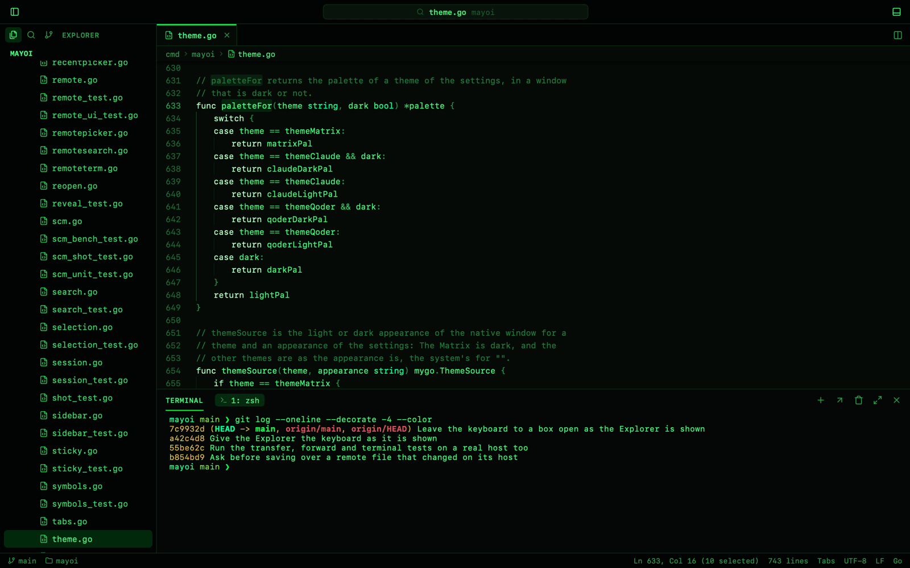The width and height of the screenshot is (910, 568).
Task: Select the 1: zsh terminal session tab
Action: pyautogui.click(x=239, y=400)
